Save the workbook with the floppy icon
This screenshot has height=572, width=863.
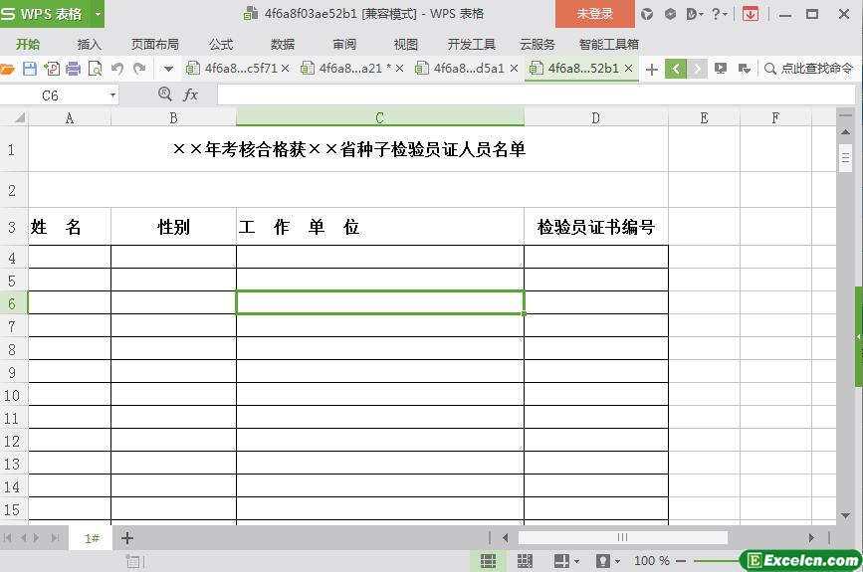pyautogui.click(x=30, y=69)
